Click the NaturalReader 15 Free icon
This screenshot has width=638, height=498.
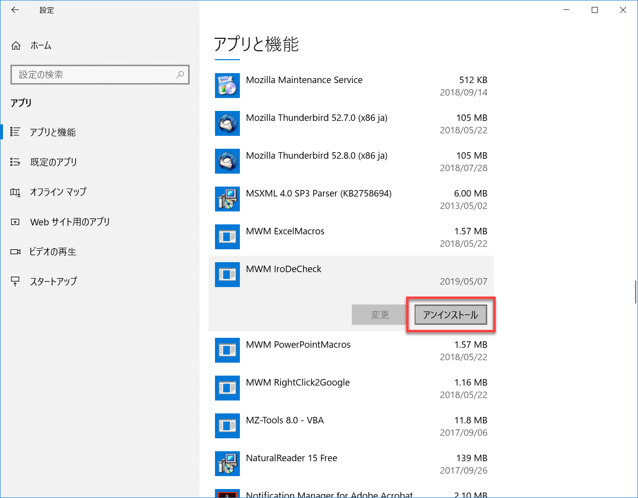(227, 464)
